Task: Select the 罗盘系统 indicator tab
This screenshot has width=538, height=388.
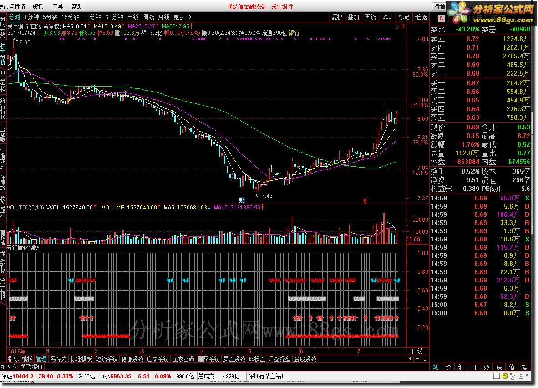Action: click(x=234, y=359)
